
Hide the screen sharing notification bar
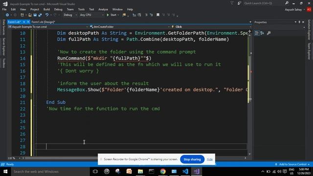tap(210, 159)
